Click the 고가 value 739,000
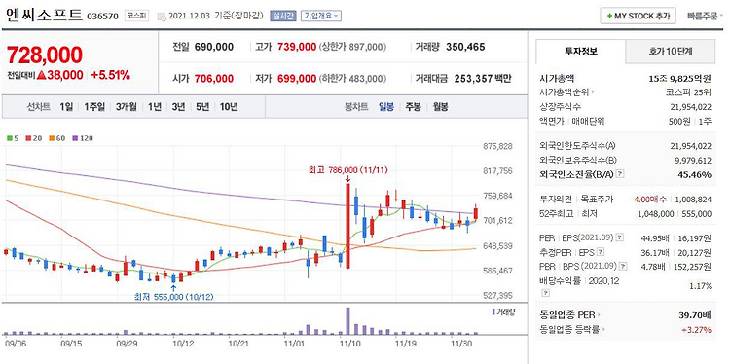This screenshot has width=730, height=364. pyautogui.click(x=297, y=47)
